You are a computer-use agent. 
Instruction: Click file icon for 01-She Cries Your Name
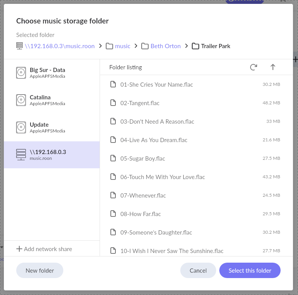point(113,84)
